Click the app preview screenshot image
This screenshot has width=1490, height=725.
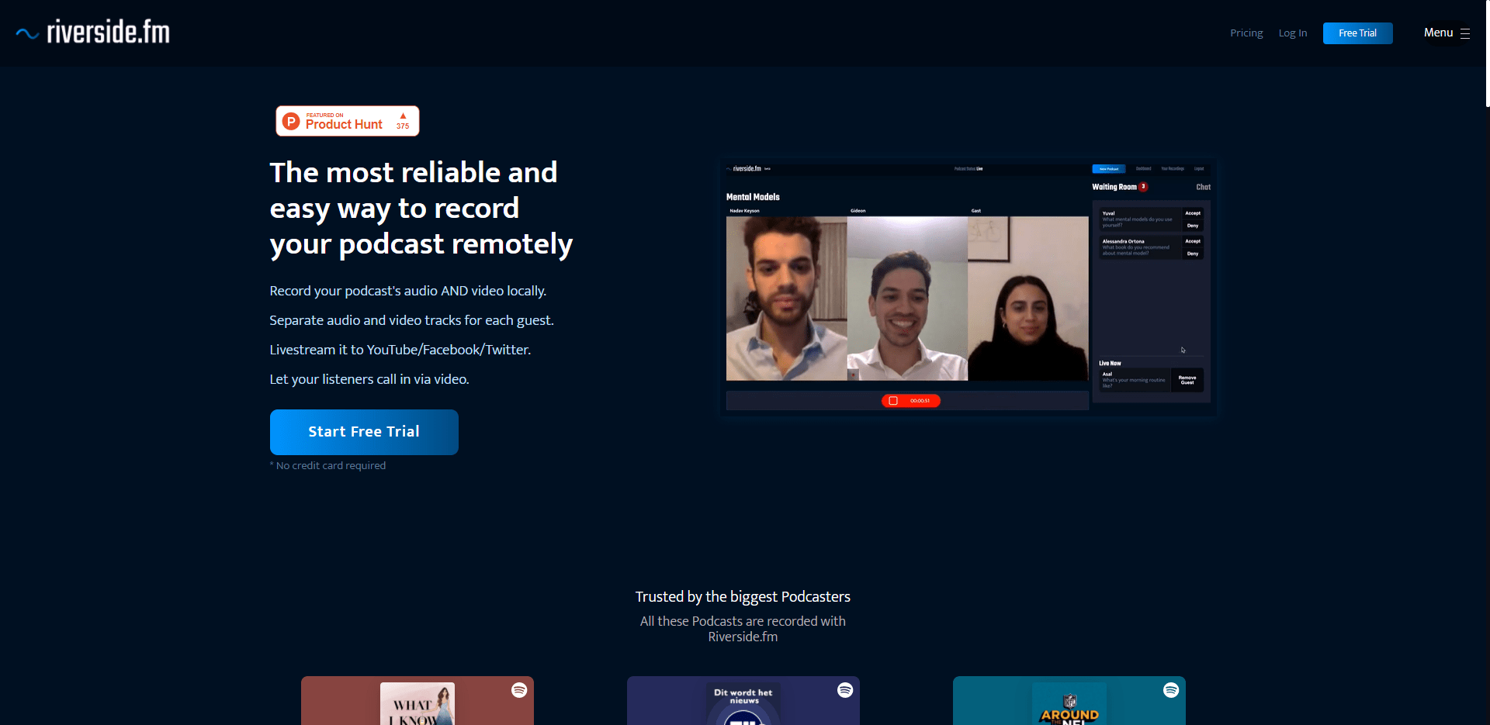tap(968, 288)
